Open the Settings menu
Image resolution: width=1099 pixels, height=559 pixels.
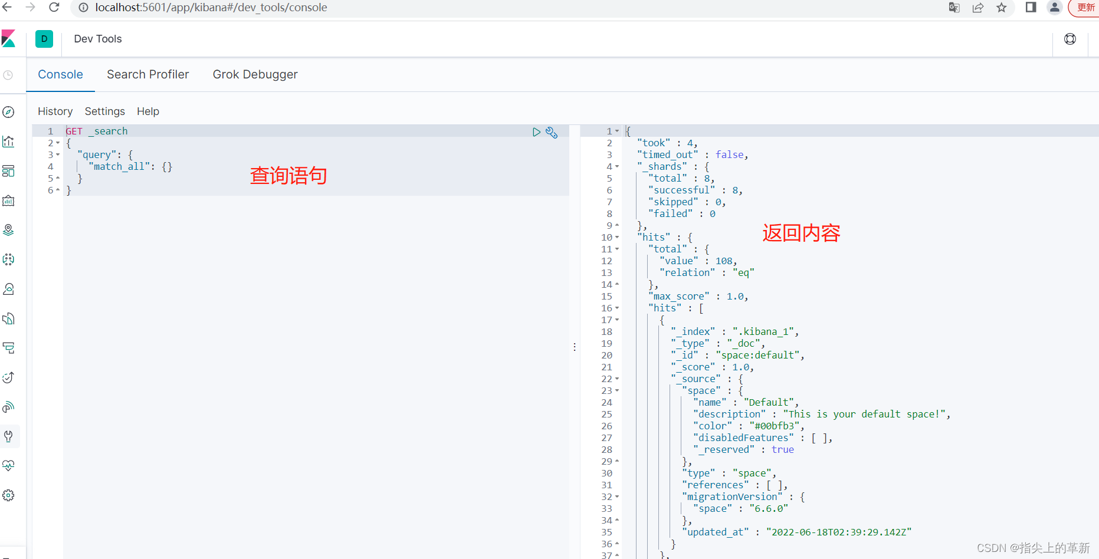pyautogui.click(x=105, y=111)
